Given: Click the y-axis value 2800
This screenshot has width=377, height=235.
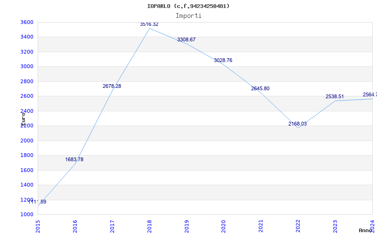Looking at the screenshot, I should pos(27,81).
